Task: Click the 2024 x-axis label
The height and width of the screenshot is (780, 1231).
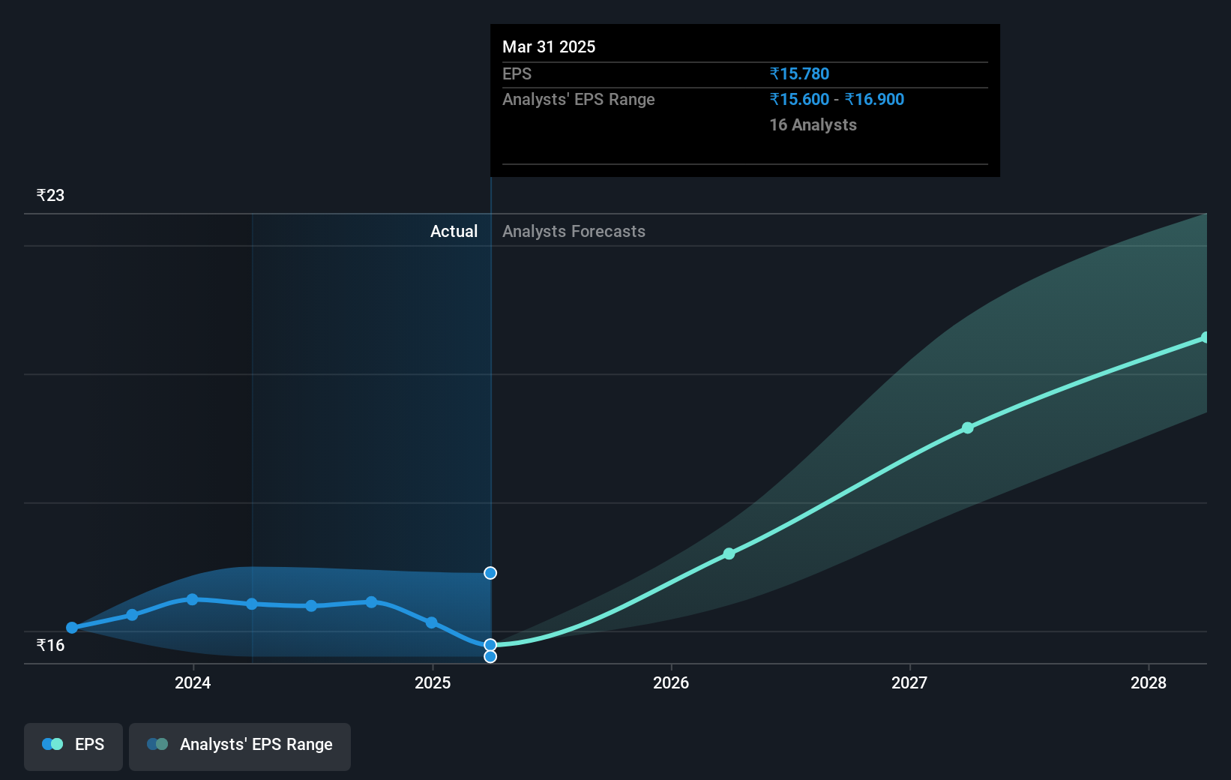Action: [x=193, y=682]
